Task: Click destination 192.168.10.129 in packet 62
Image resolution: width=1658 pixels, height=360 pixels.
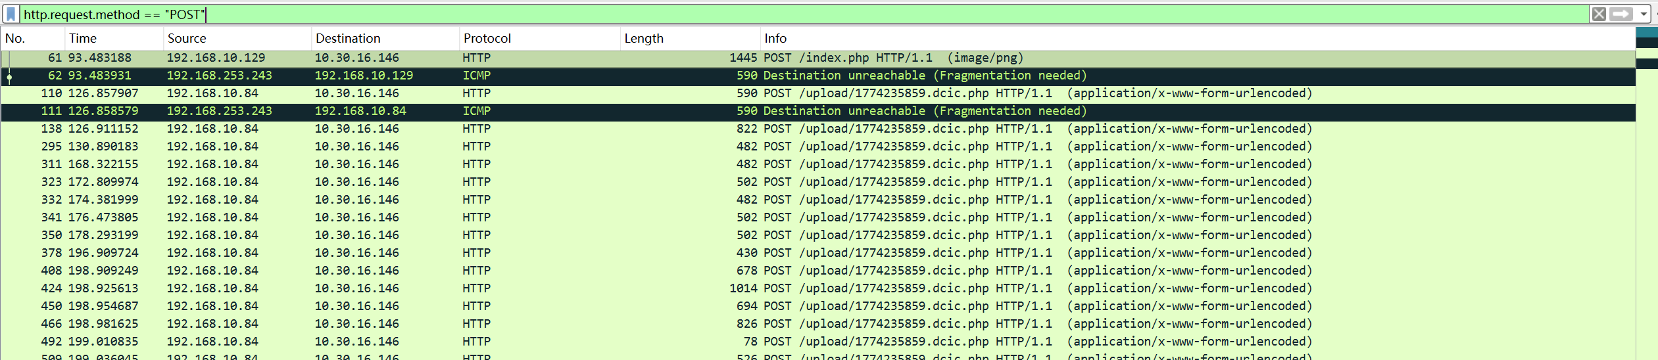Action: pos(364,76)
